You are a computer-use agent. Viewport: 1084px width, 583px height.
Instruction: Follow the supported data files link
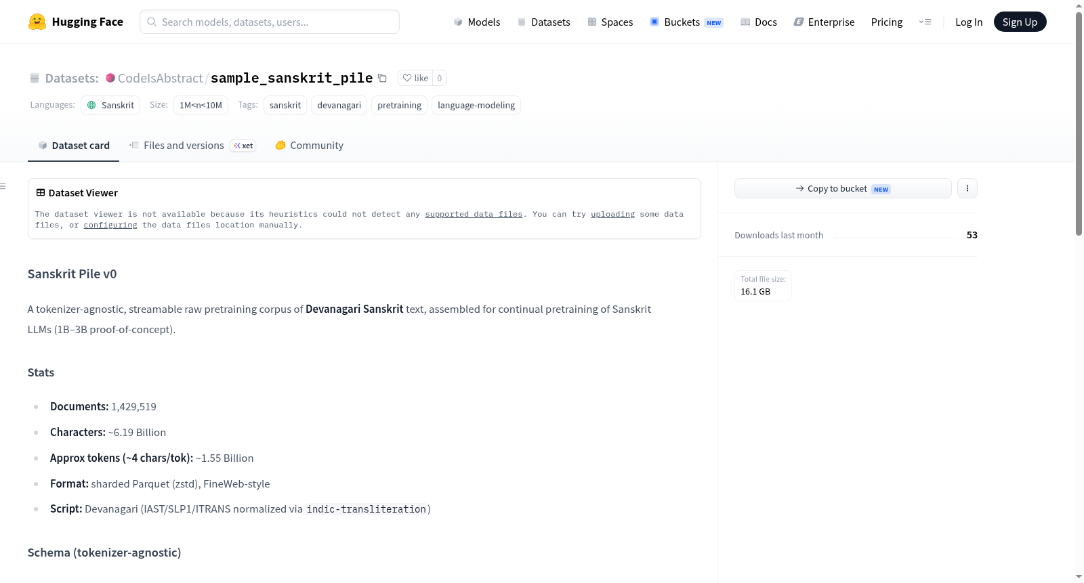[x=474, y=214]
